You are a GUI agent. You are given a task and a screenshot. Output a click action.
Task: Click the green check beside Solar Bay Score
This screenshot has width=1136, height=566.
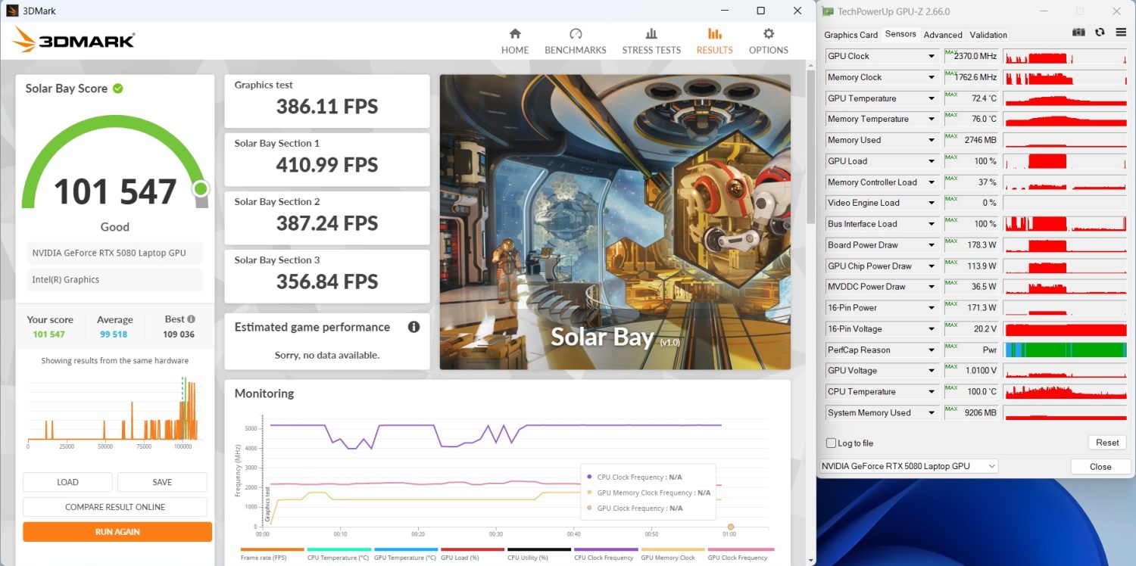point(118,89)
